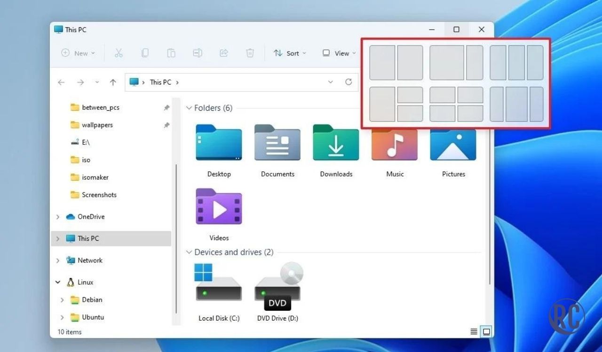The width and height of the screenshot is (602, 352).
Task: Snap to top-left zone of four-quadrant layout
Action: coord(442,95)
